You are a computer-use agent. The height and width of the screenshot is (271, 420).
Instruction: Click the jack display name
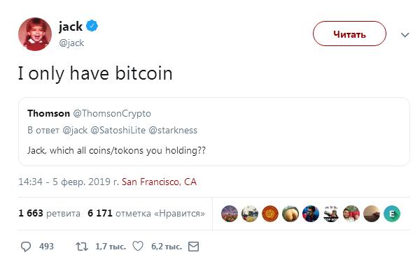(x=71, y=27)
